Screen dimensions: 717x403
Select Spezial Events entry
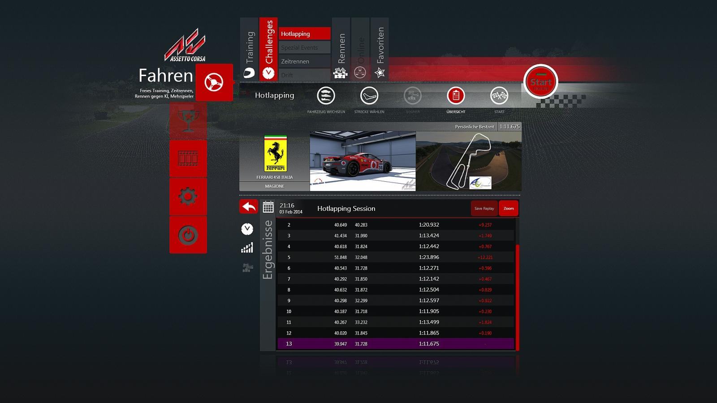[305, 47]
